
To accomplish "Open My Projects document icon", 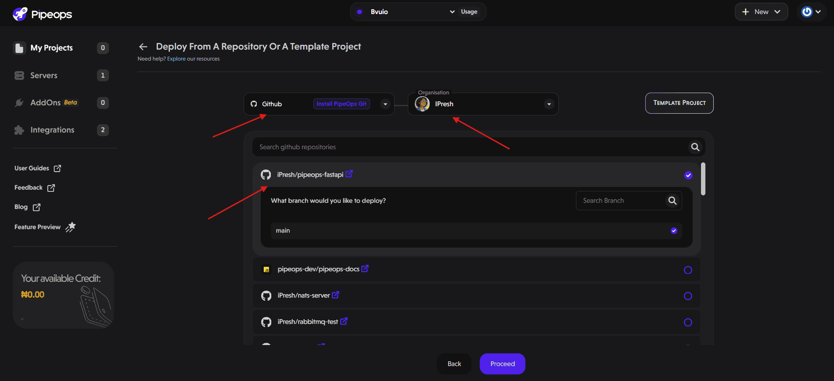I will pos(19,48).
